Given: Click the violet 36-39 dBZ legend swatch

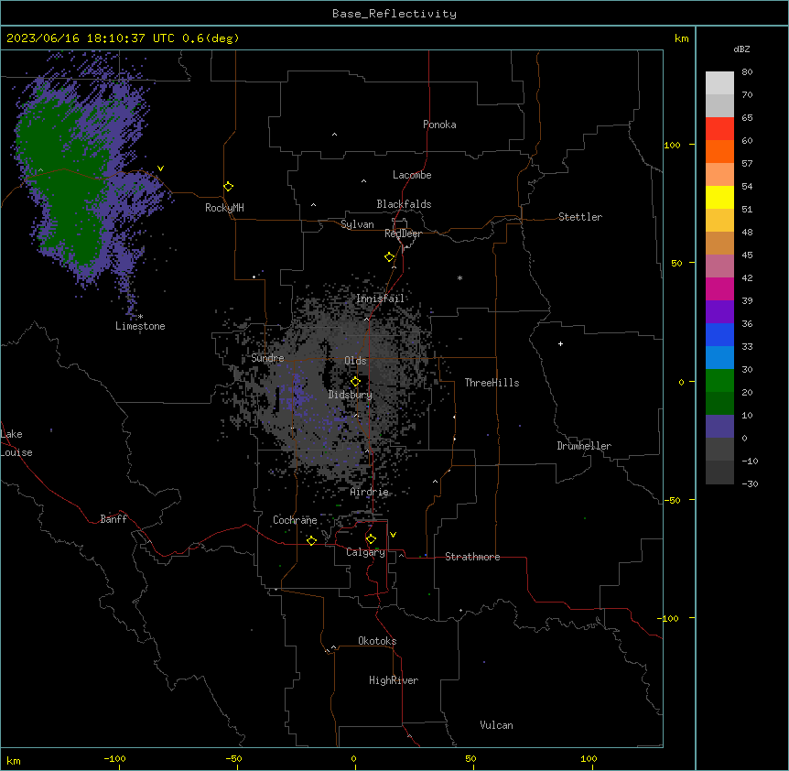Looking at the screenshot, I should [719, 312].
